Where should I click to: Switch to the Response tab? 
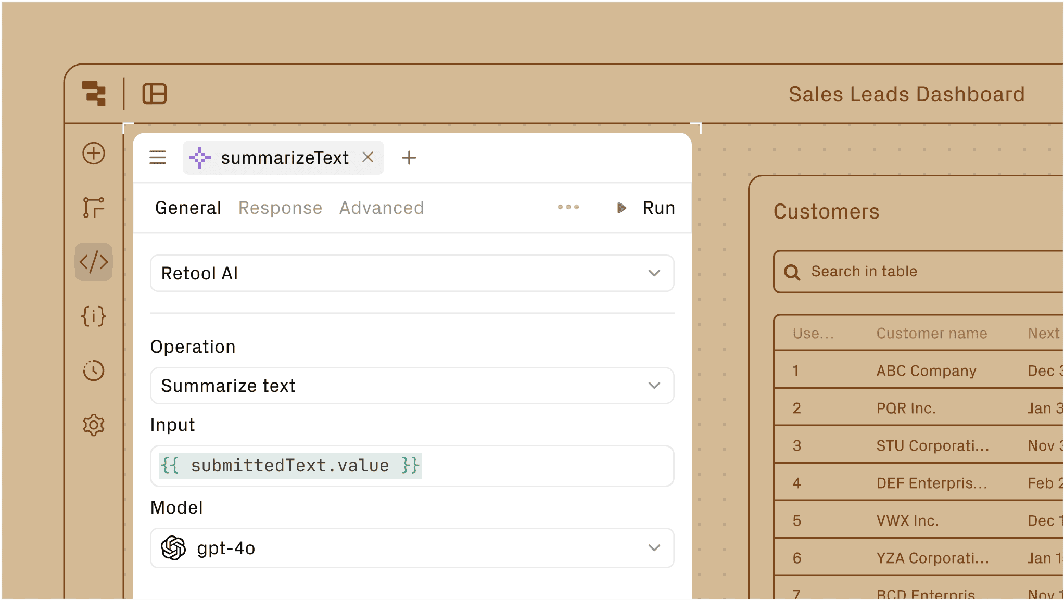tap(280, 208)
